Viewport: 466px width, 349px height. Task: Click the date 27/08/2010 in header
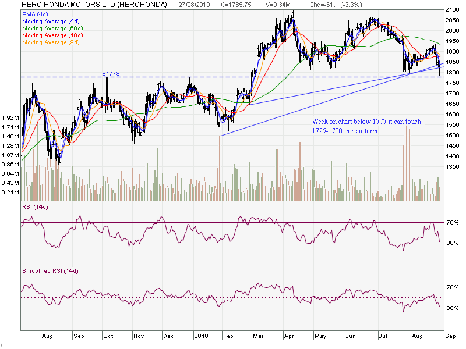coord(194,5)
